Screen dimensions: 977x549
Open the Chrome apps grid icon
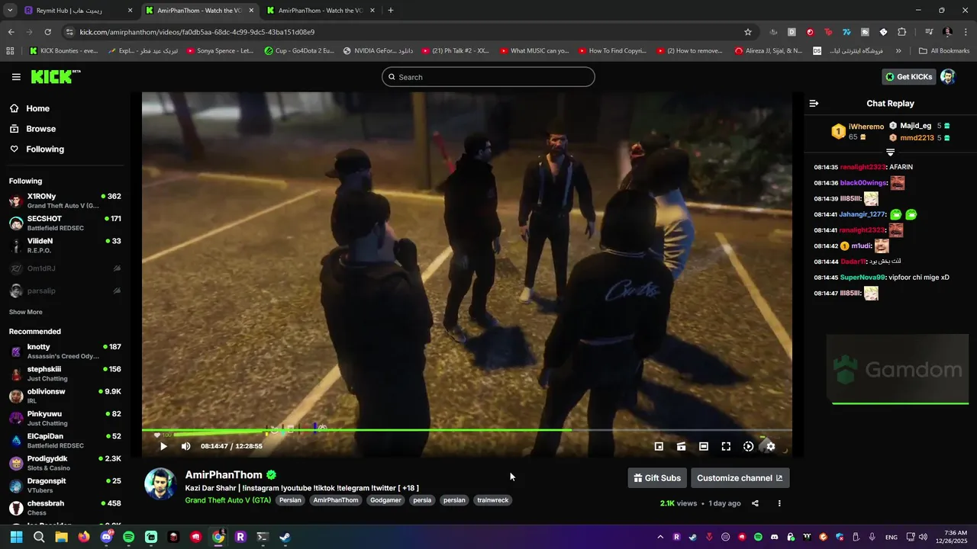[x=10, y=51]
